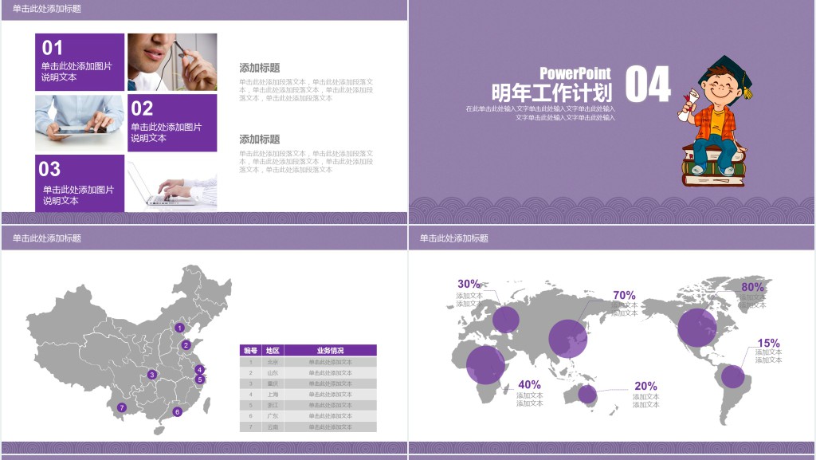The height and width of the screenshot is (460, 816).
Task: Select the 80% label near North America
Action: (x=752, y=287)
